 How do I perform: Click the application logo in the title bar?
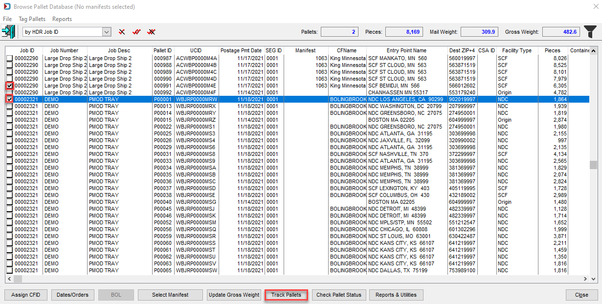coord(6,7)
